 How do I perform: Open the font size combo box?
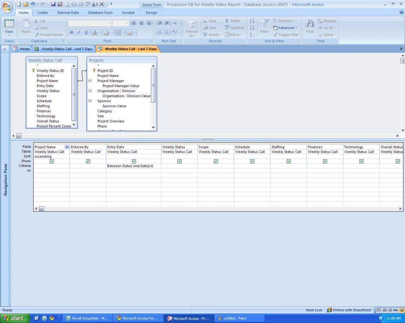(x=121, y=23)
